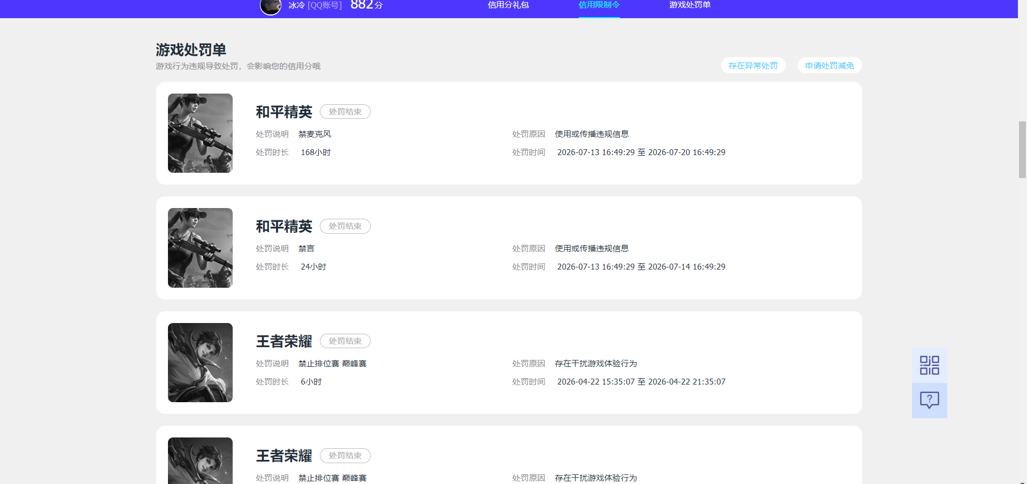Image resolution: width=1027 pixels, height=484 pixels.
Task: Switch to the 游戏处罚单 tab
Action: click(690, 5)
